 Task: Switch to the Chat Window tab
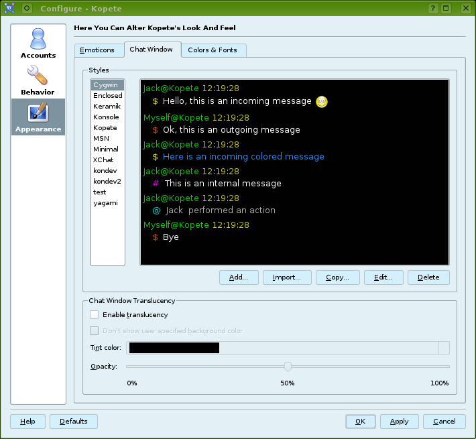tap(153, 50)
